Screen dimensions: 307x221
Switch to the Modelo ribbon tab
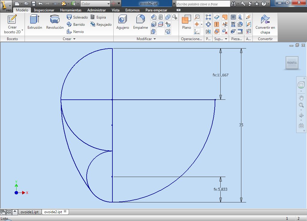pos(22,10)
